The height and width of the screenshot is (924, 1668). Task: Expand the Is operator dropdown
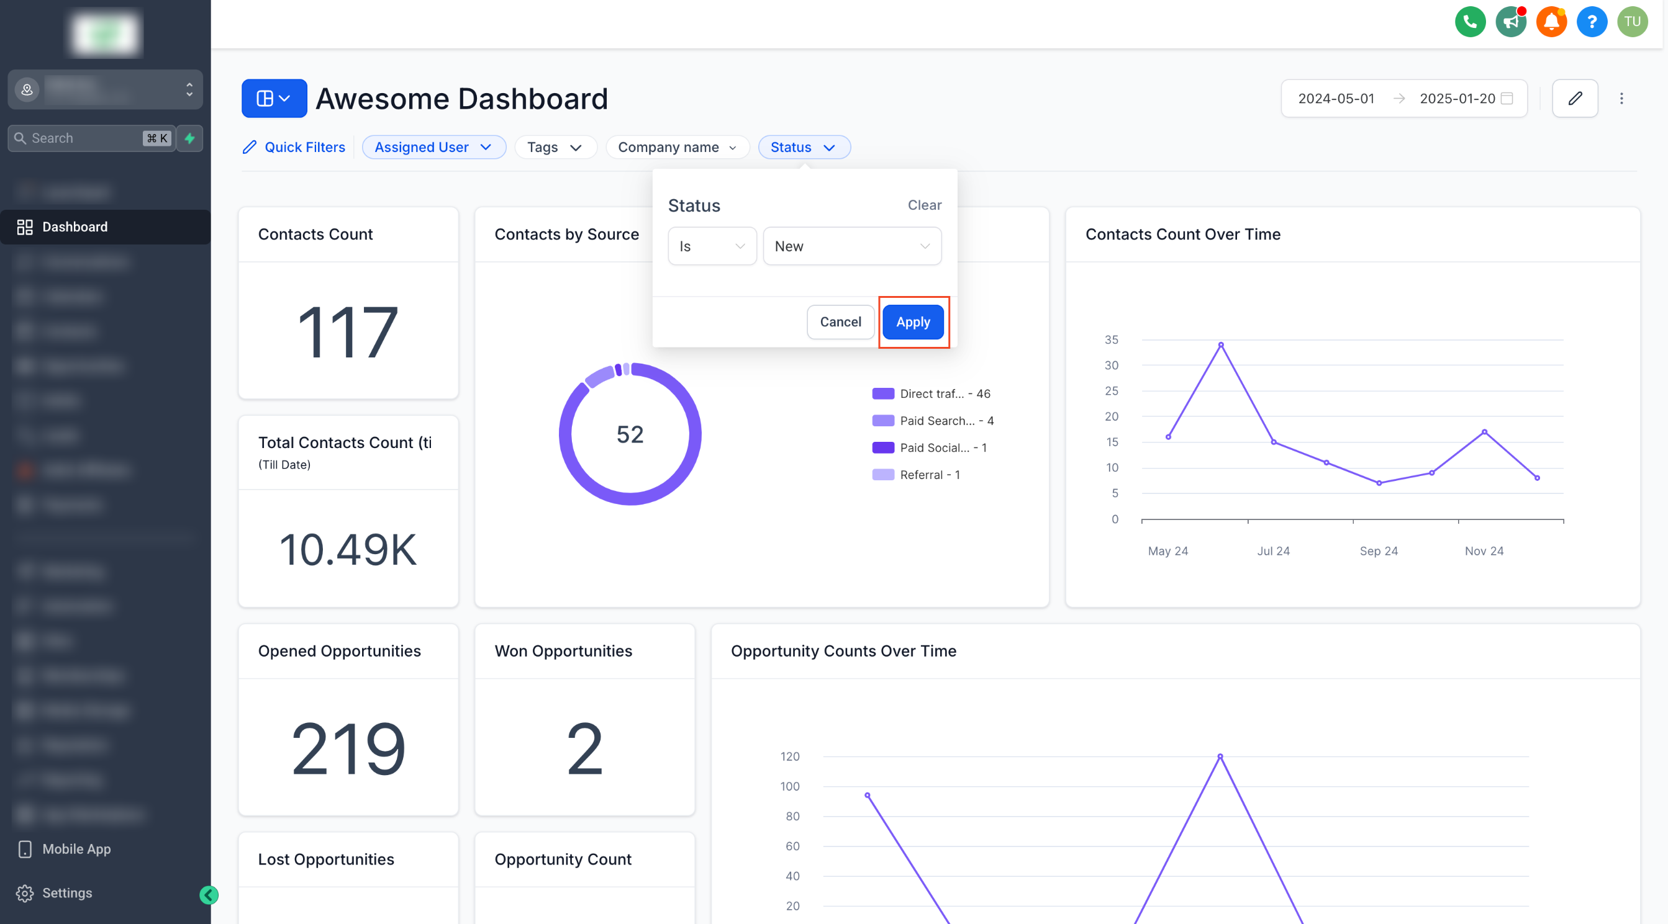click(712, 246)
